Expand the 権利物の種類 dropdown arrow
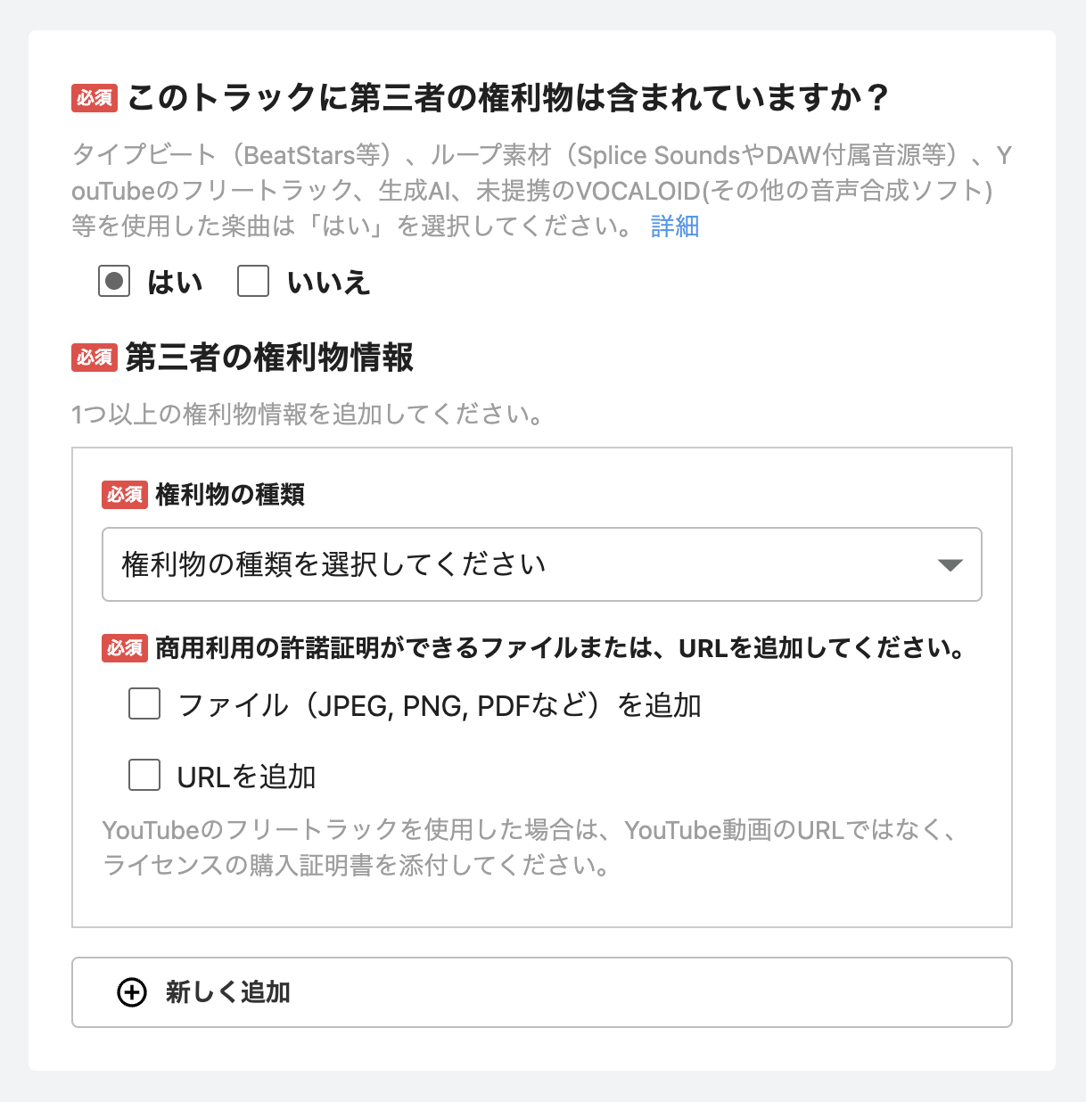Viewport: 1086px width, 1102px height. (950, 565)
